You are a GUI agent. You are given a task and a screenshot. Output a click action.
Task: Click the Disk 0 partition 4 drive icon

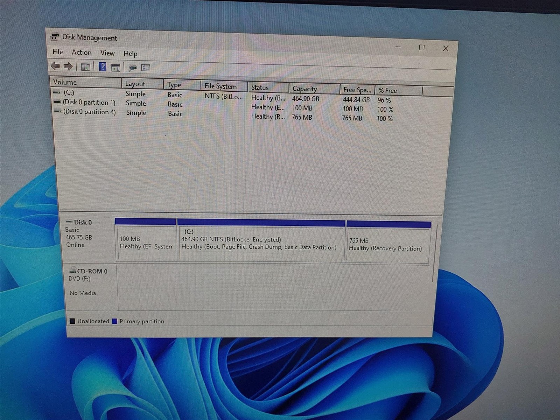tap(57, 111)
